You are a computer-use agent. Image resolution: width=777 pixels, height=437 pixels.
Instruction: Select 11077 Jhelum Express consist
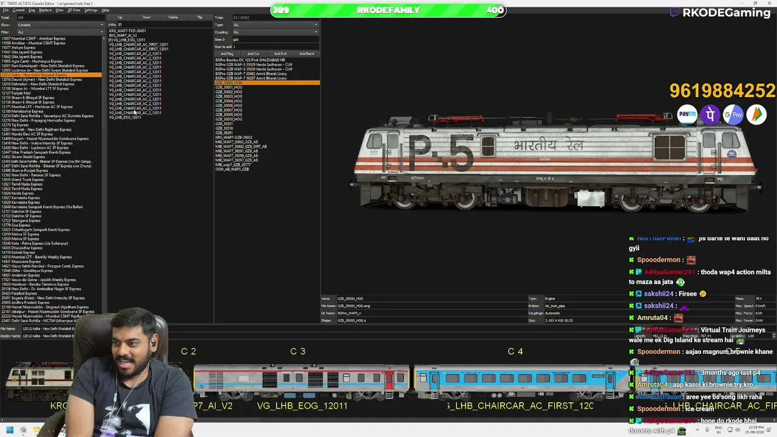pos(52,48)
